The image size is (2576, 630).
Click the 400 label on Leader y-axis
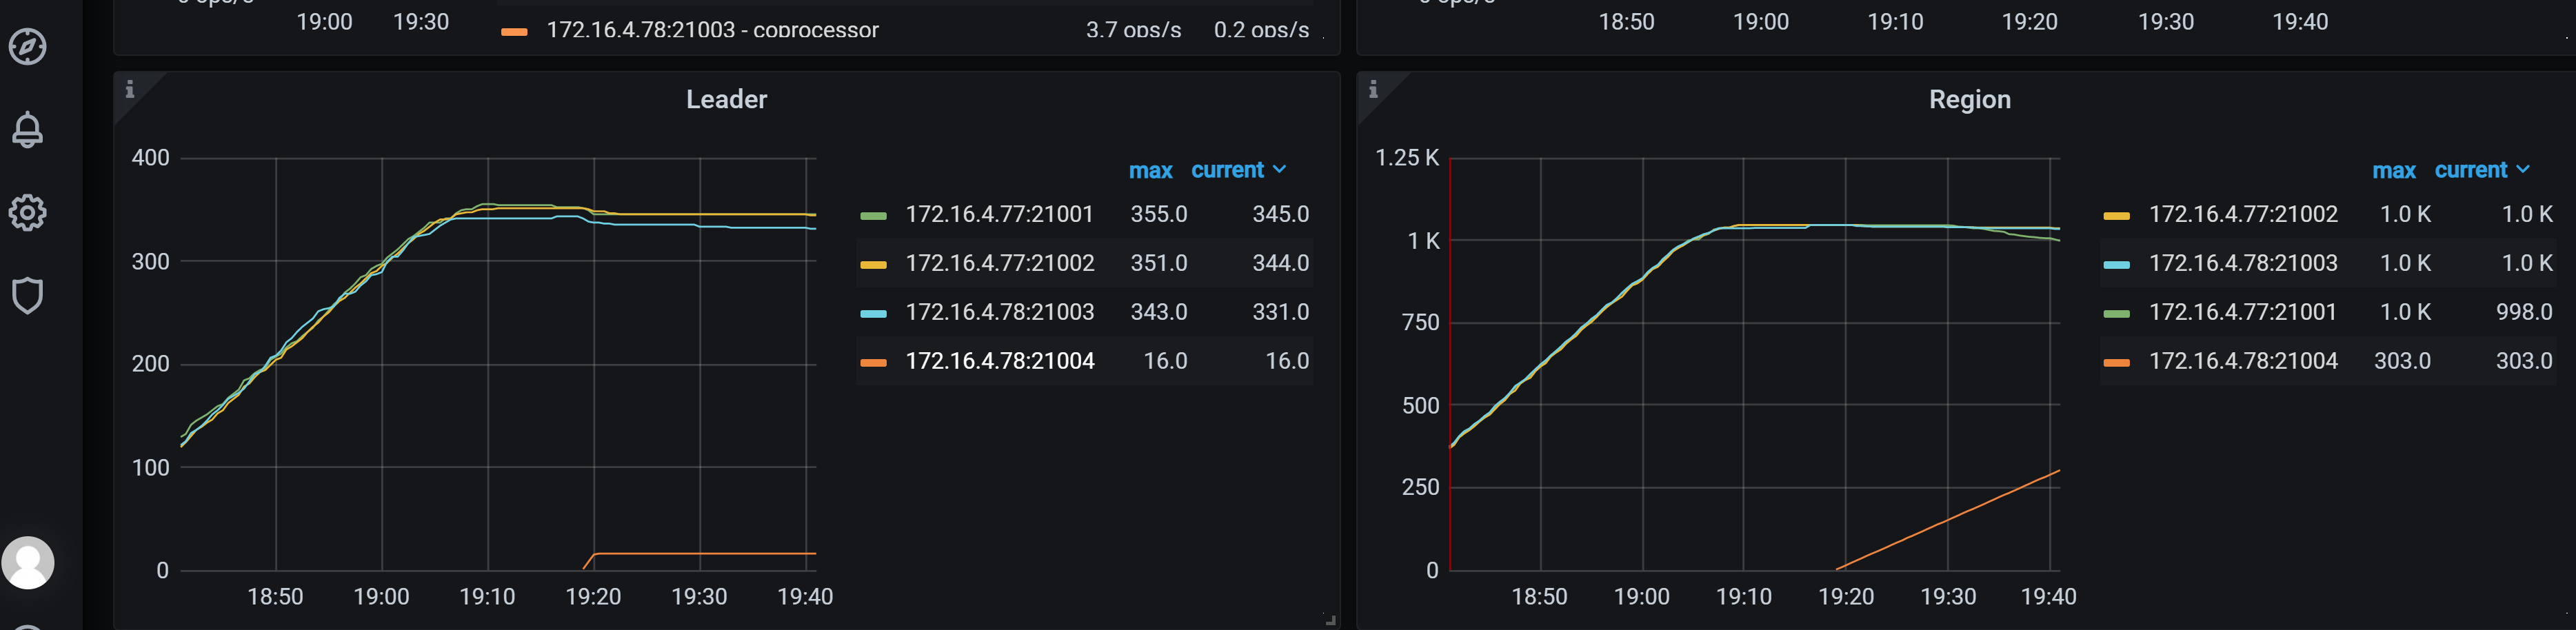[x=150, y=157]
